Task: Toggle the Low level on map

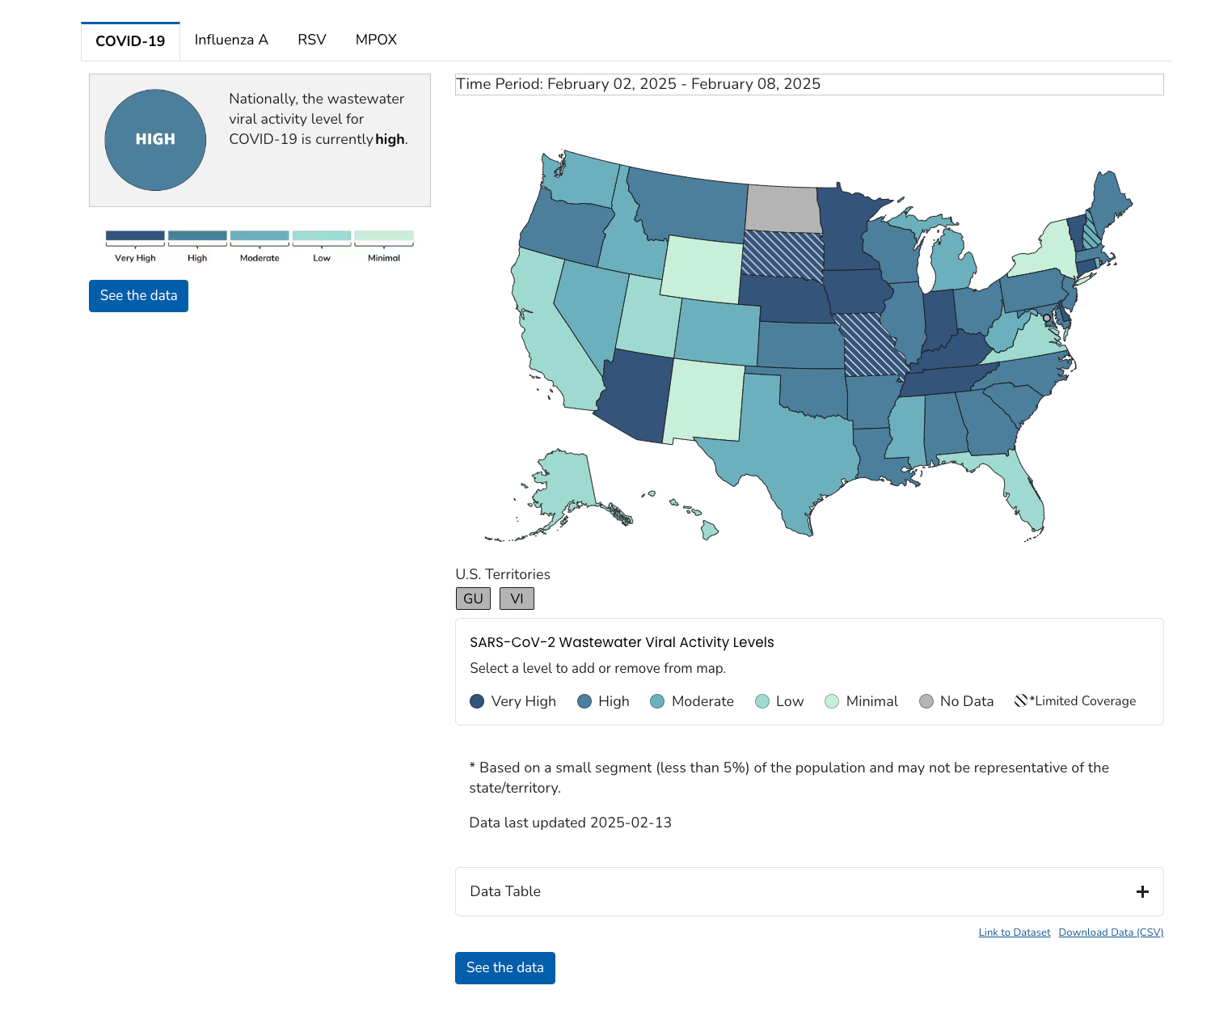Action: point(762,701)
